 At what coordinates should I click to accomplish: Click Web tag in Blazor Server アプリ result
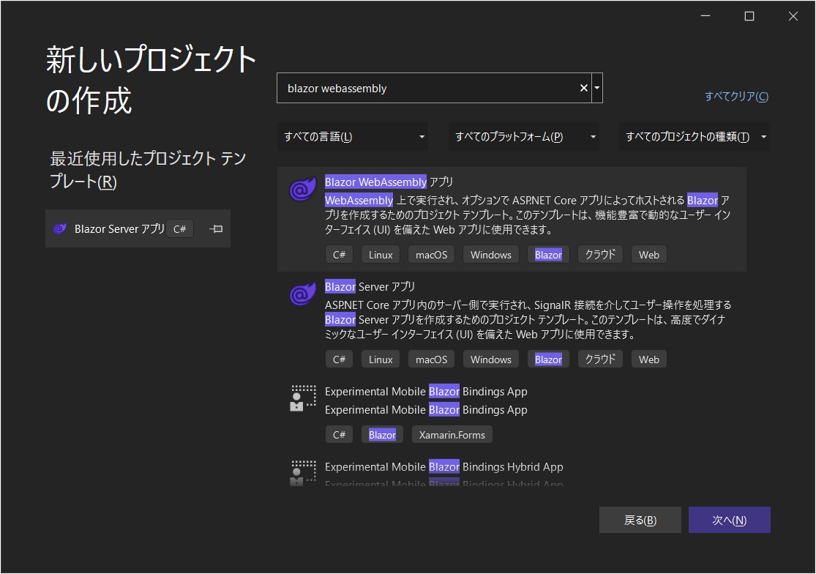pyautogui.click(x=649, y=359)
